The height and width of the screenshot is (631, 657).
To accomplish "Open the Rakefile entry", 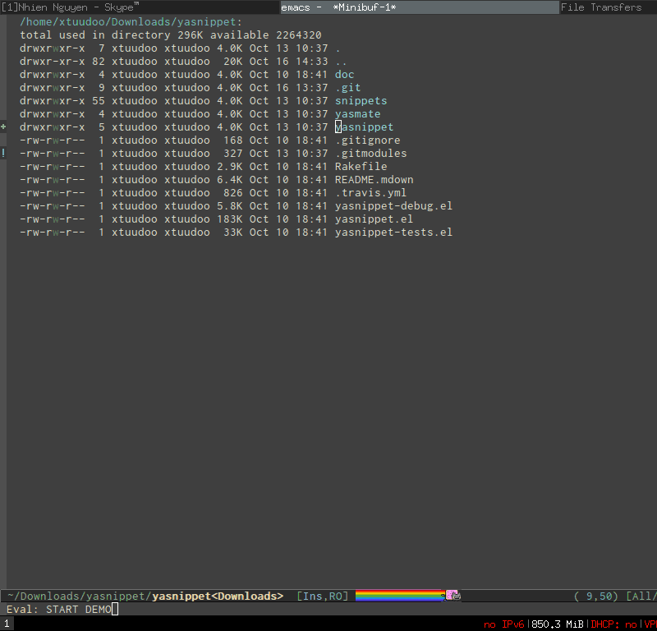I will tap(361, 167).
